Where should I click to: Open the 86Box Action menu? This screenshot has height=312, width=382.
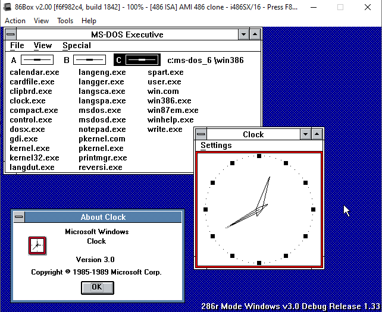(x=15, y=21)
